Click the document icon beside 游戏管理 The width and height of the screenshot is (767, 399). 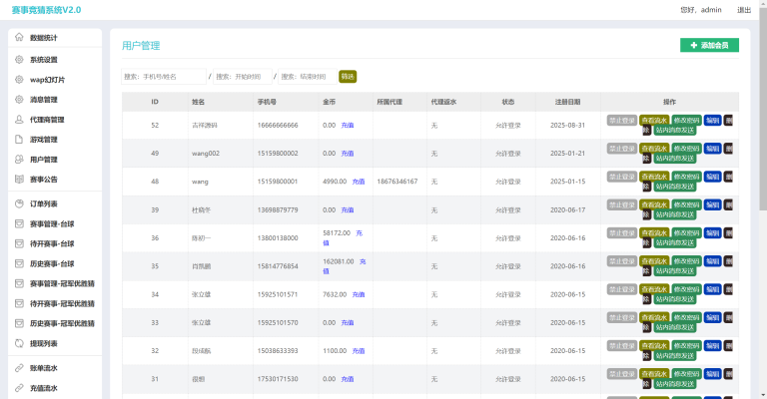[19, 140]
